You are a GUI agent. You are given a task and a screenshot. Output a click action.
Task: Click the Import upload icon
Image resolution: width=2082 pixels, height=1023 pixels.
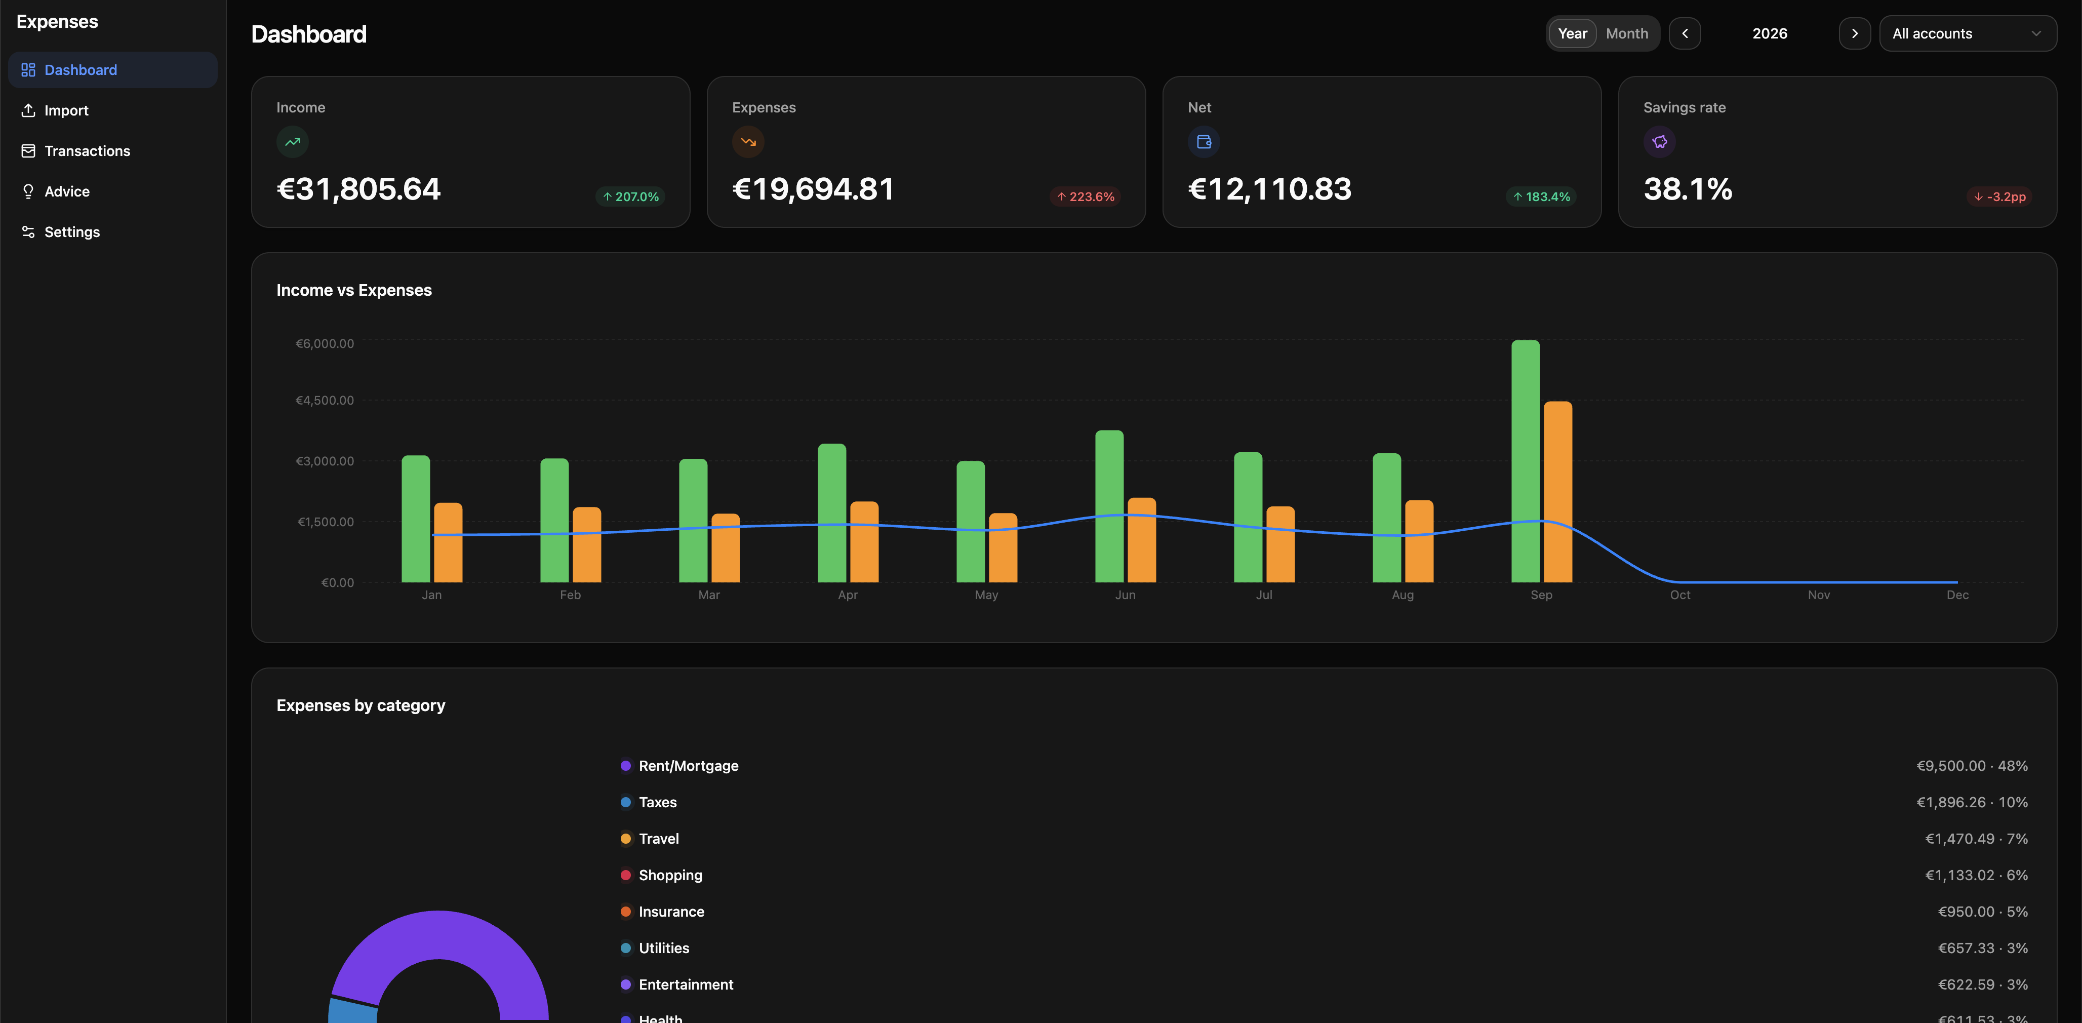28,110
